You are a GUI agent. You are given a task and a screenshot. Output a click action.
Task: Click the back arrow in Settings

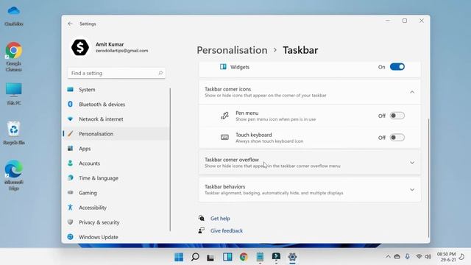70,24
